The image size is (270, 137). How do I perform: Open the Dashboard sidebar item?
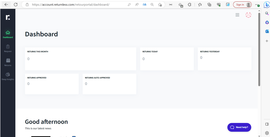point(8,34)
